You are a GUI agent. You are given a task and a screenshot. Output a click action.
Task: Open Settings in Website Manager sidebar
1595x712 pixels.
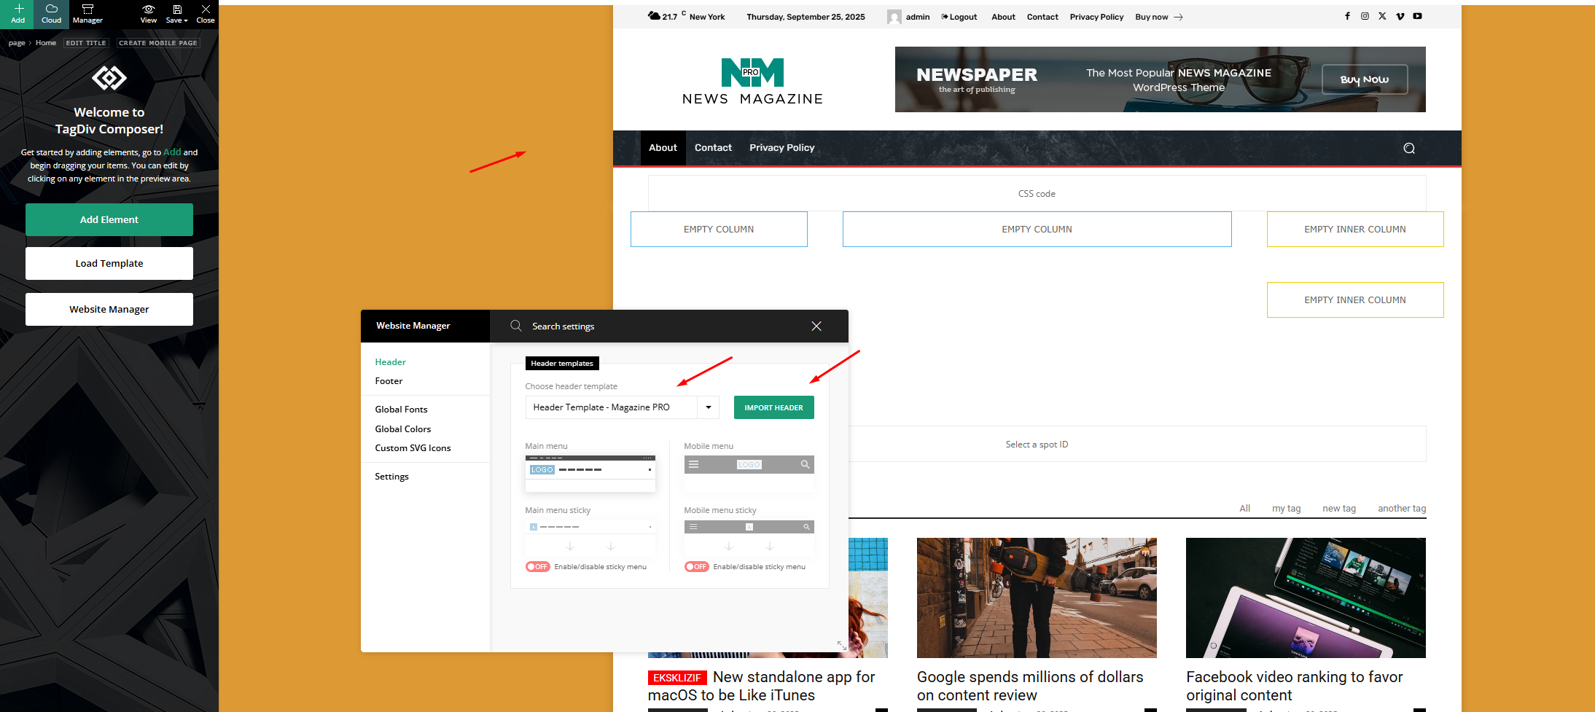point(391,477)
